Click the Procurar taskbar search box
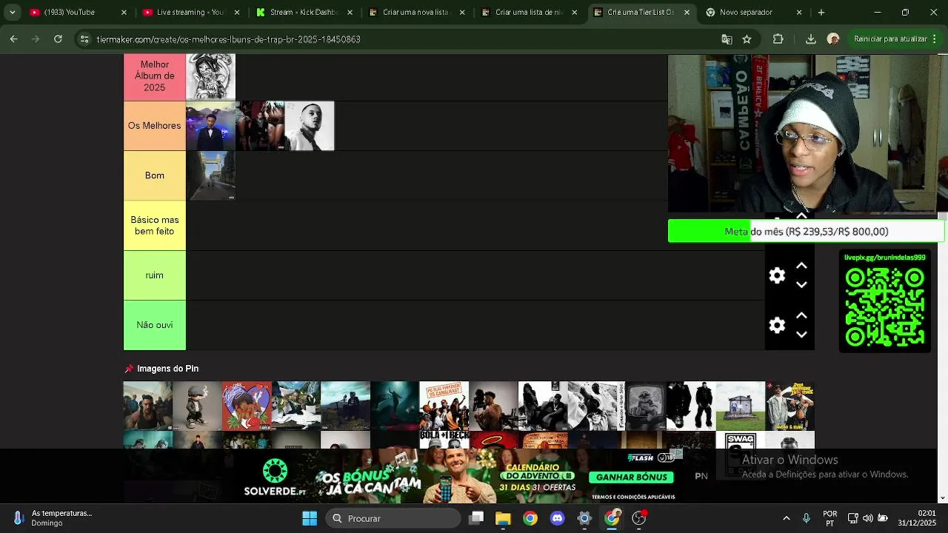 pos(393,518)
